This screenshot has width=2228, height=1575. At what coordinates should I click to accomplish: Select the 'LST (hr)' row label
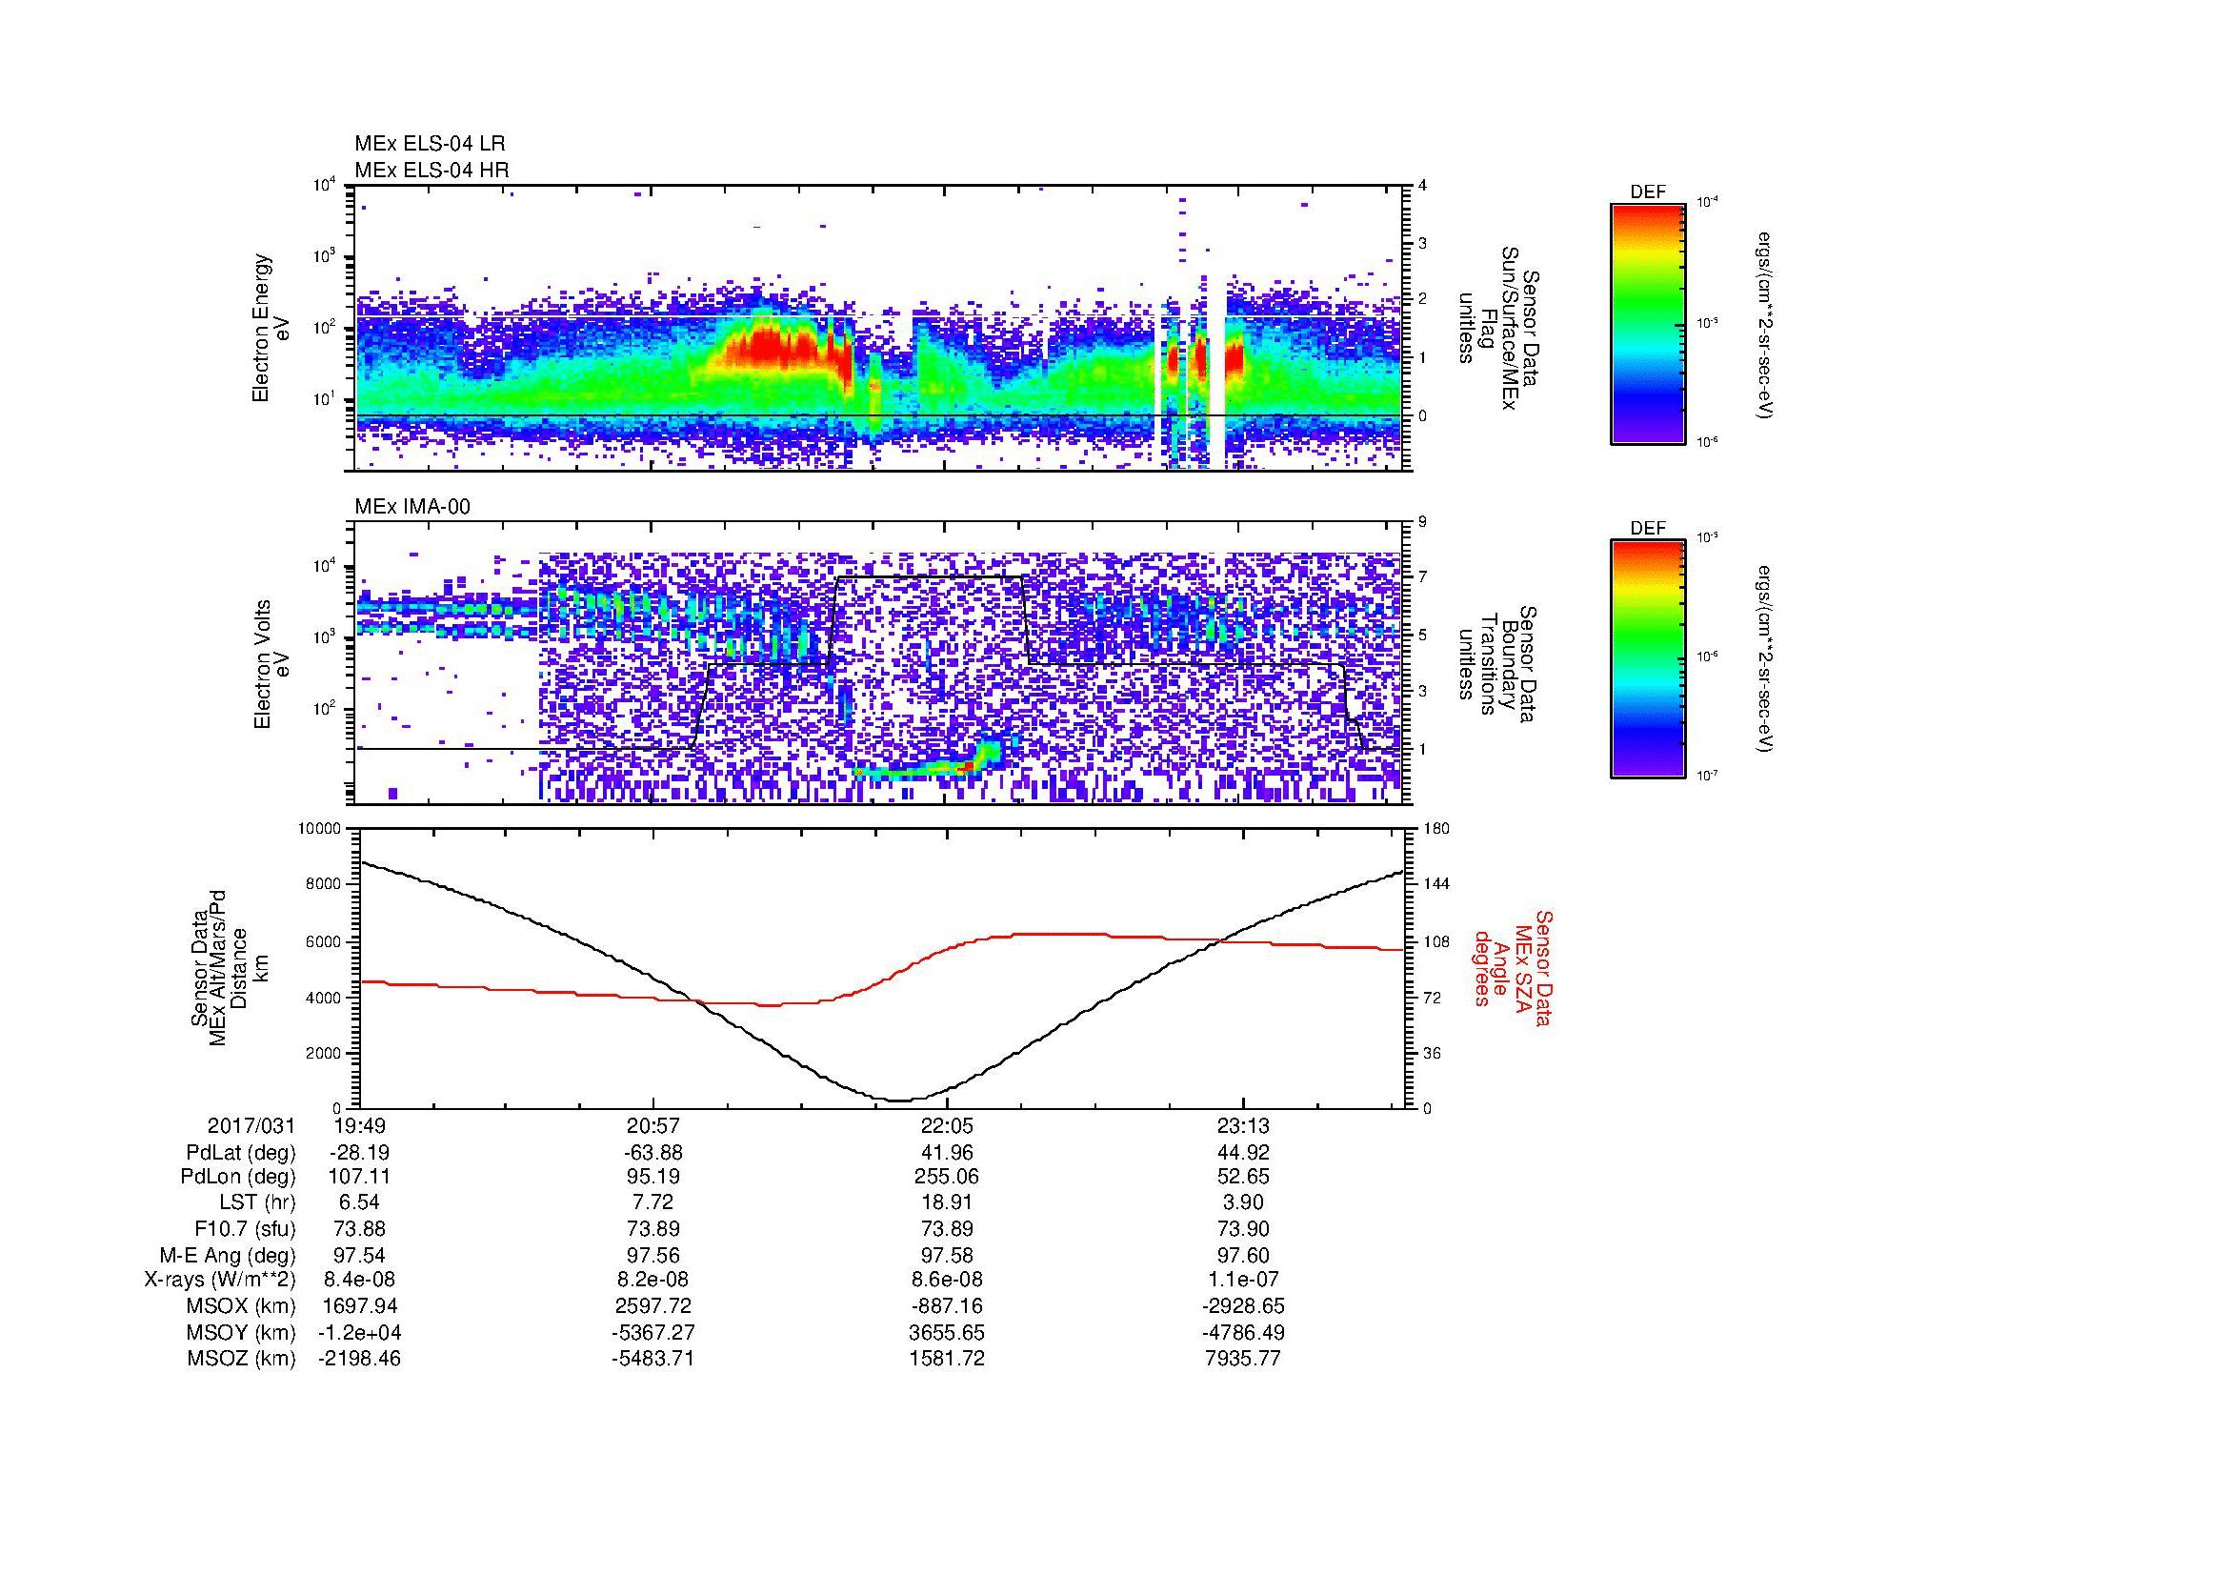[x=257, y=1203]
